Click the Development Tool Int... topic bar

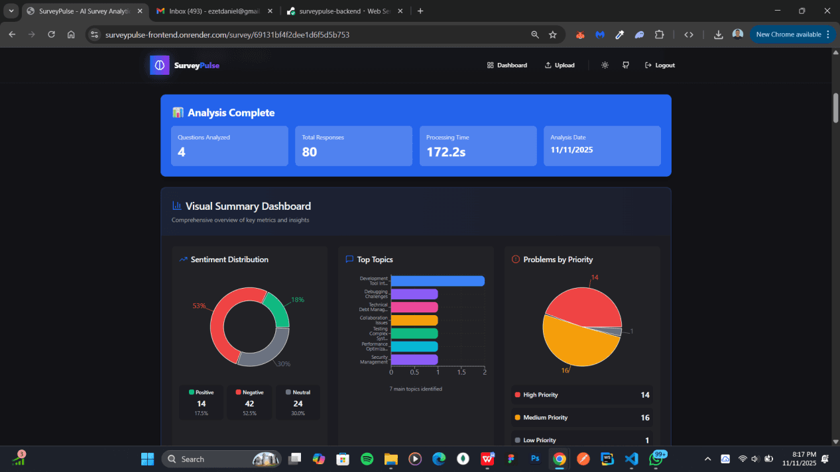(438, 281)
